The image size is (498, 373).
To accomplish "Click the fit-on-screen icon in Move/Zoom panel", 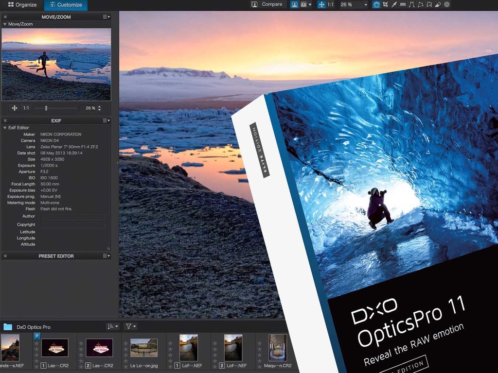I will point(15,108).
